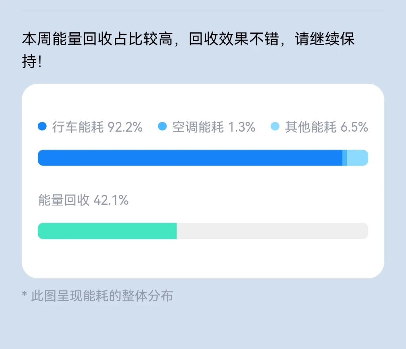406x349 pixels.
Task: Click the green energy recovery progress fill
Action: tap(107, 231)
